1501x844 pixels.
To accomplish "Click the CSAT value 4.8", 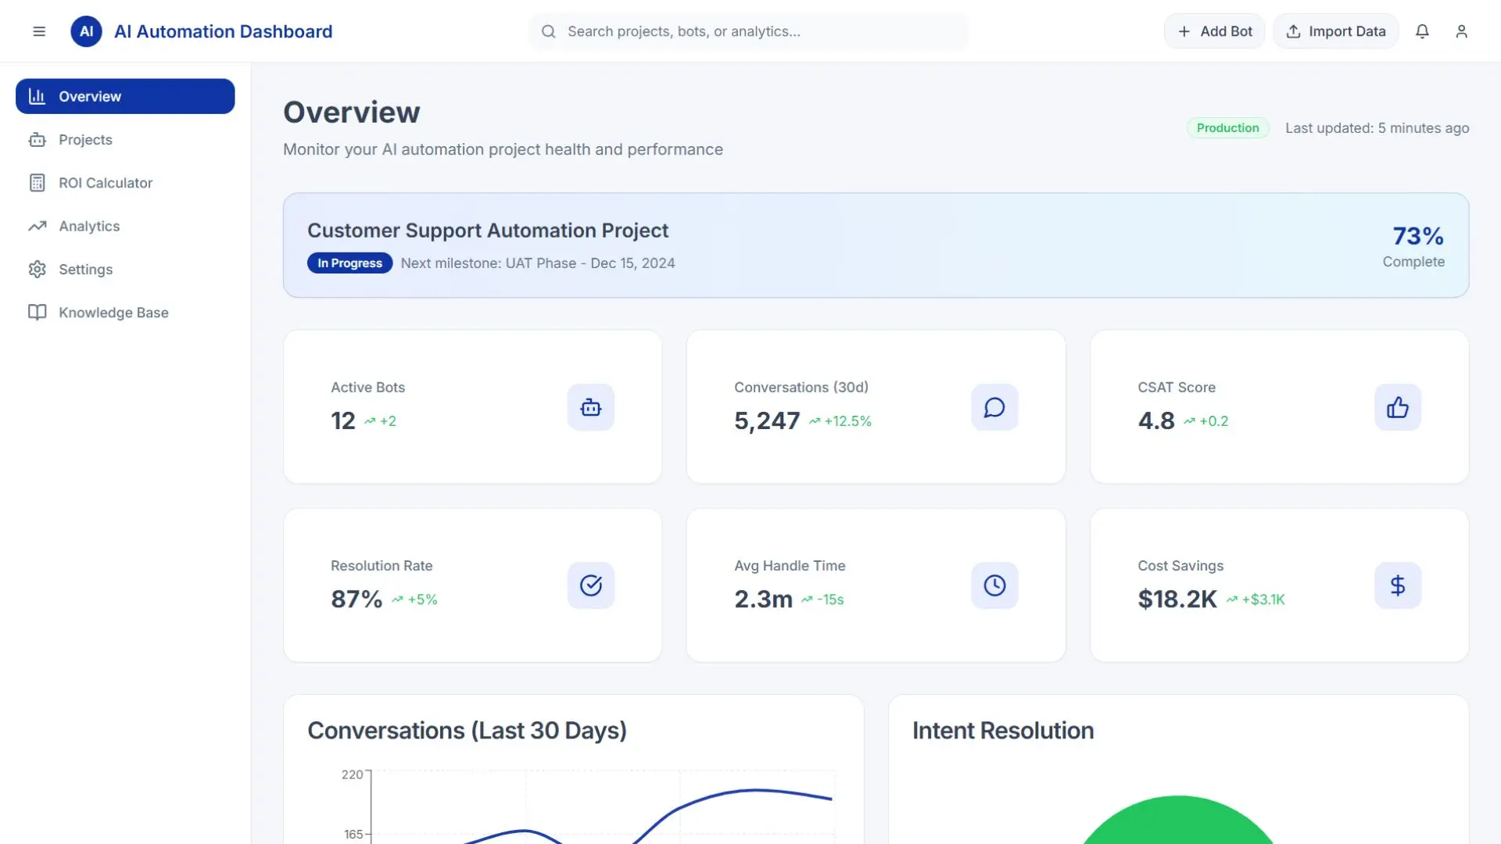I will point(1156,420).
